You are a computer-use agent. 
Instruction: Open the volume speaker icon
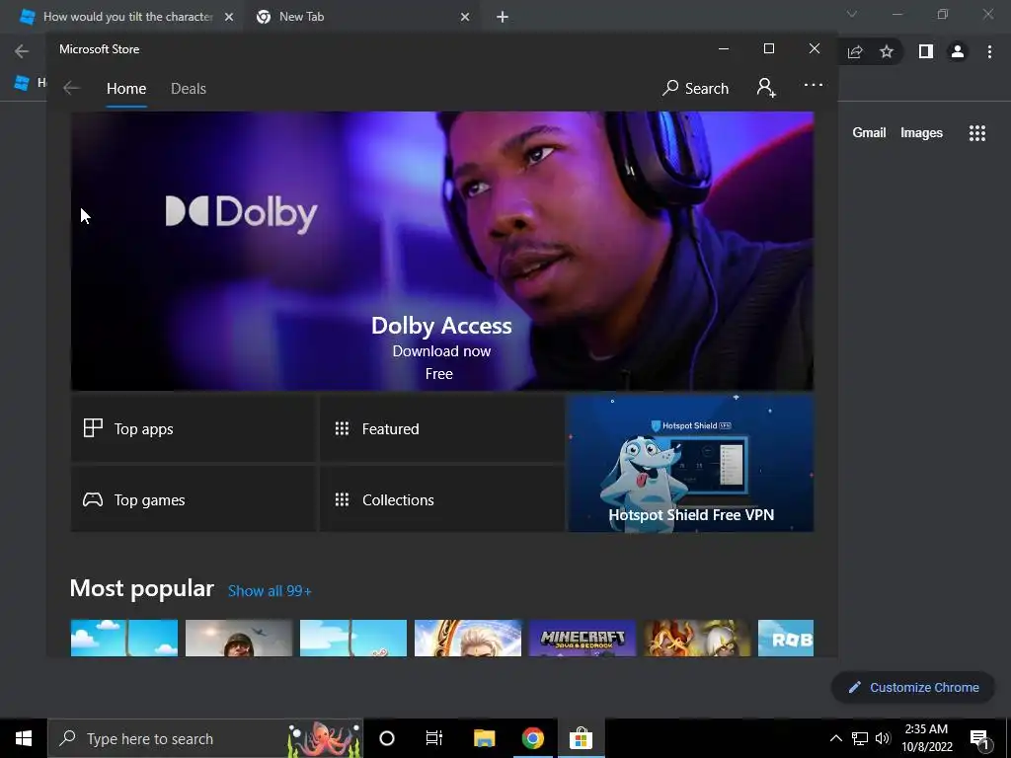[883, 738]
